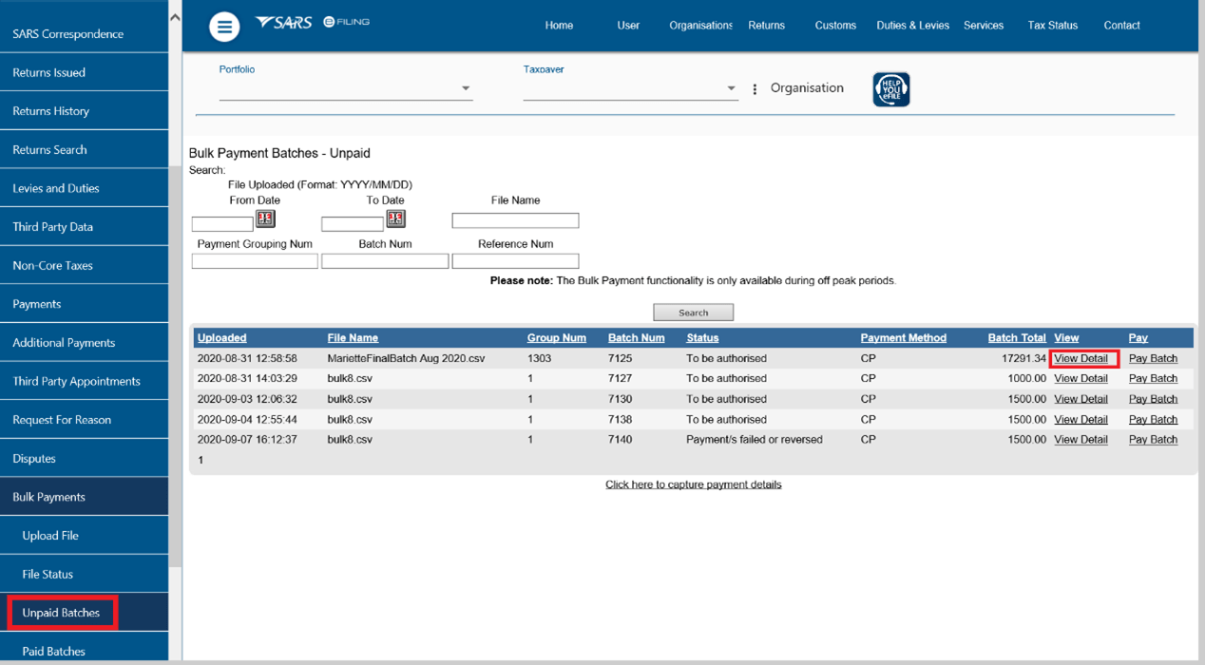Screen dimensions: 1205x665
Task: Open Upload File in the sidebar
Action: (50, 536)
